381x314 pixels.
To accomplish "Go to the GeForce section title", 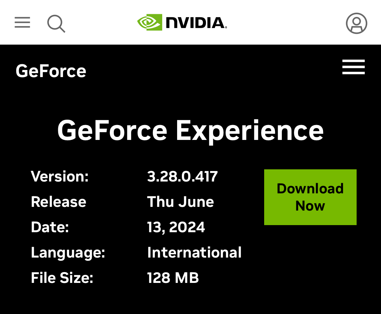I will 51,71.
